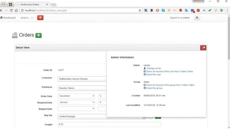Screen dimensions: 230x129
Task: Open a new browser tab
Action: [54, 5]
